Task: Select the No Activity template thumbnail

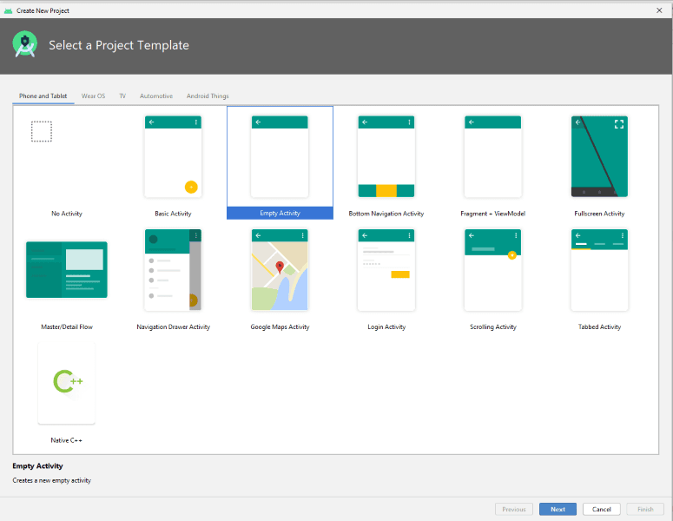Action: click(42, 132)
